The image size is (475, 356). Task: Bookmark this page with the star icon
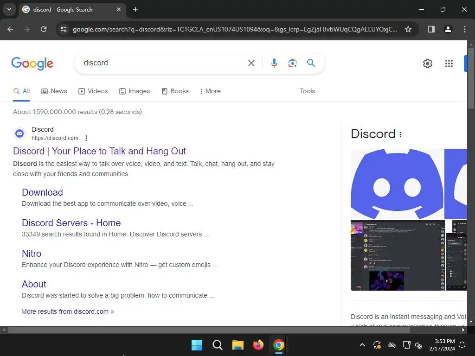[408, 29]
